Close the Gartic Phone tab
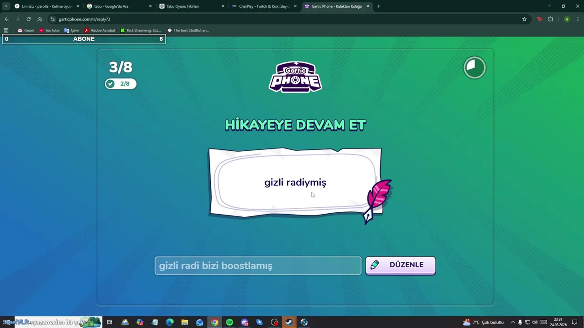This screenshot has height=328, width=584. pos(368,6)
